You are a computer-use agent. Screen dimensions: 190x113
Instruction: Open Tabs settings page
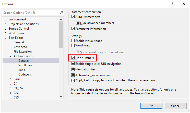[21, 70]
